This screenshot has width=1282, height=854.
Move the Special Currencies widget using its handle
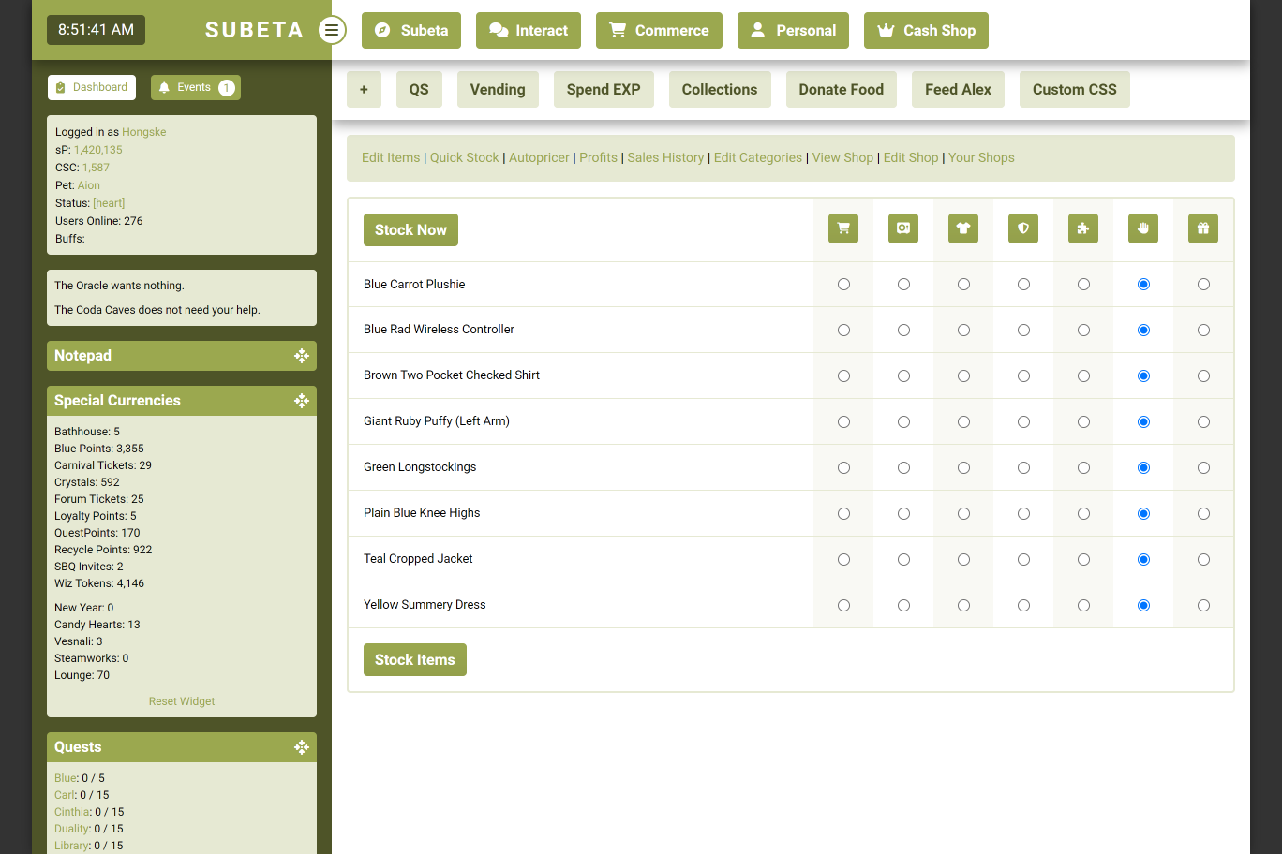point(301,401)
